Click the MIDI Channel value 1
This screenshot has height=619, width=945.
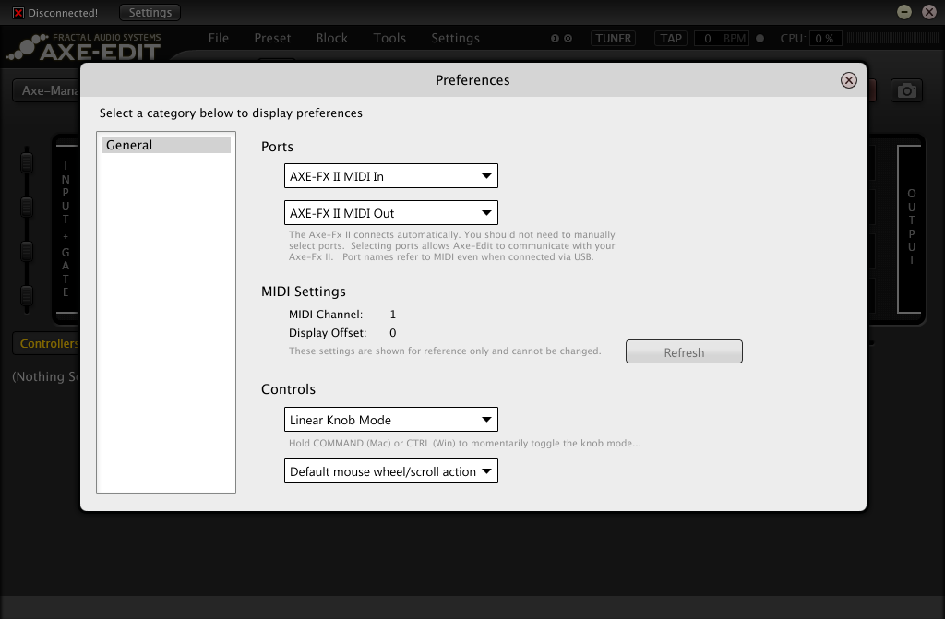click(393, 315)
